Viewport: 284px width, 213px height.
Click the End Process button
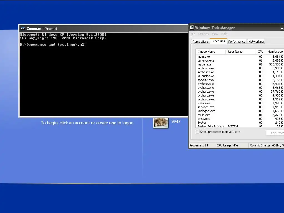(275, 133)
